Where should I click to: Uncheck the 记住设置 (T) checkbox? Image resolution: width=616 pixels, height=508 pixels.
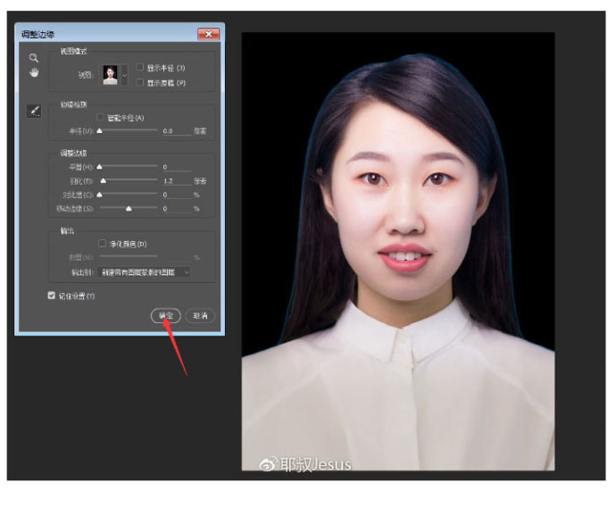(x=52, y=296)
